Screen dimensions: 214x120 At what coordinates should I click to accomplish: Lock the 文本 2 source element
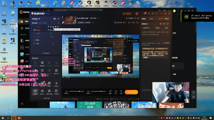[x=53, y=27]
